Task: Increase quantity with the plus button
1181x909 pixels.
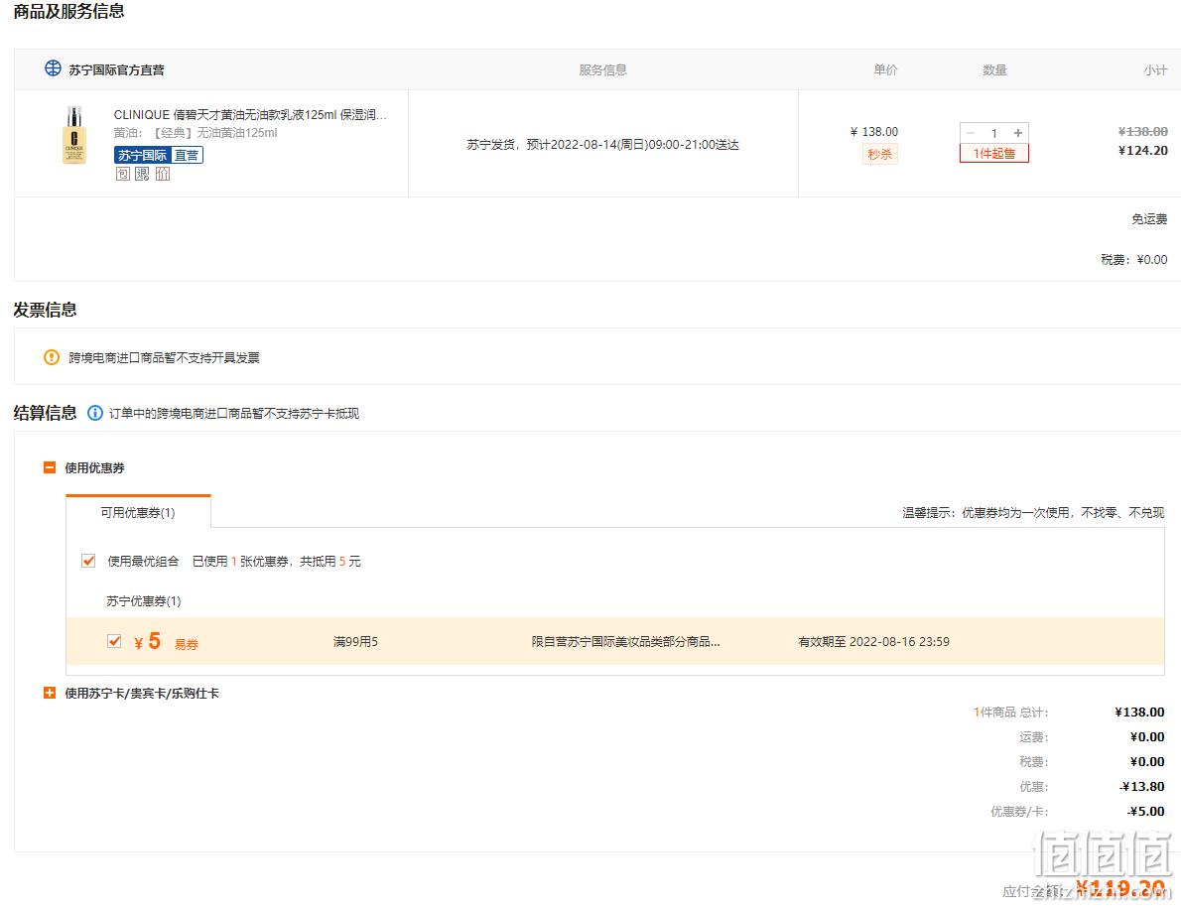Action: click(x=1018, y=133)
